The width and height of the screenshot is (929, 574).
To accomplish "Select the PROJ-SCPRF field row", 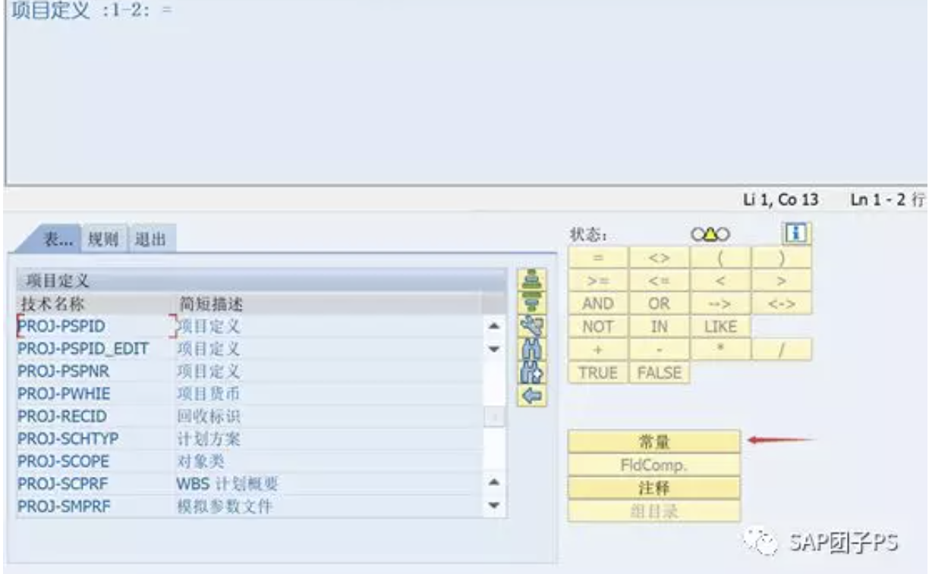I will pyautogui.click(x=249, y=483).
